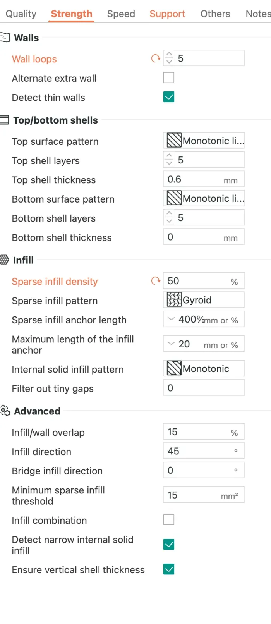Reset Sparse infill density value

pyautogui.click(x=156, y=281)
